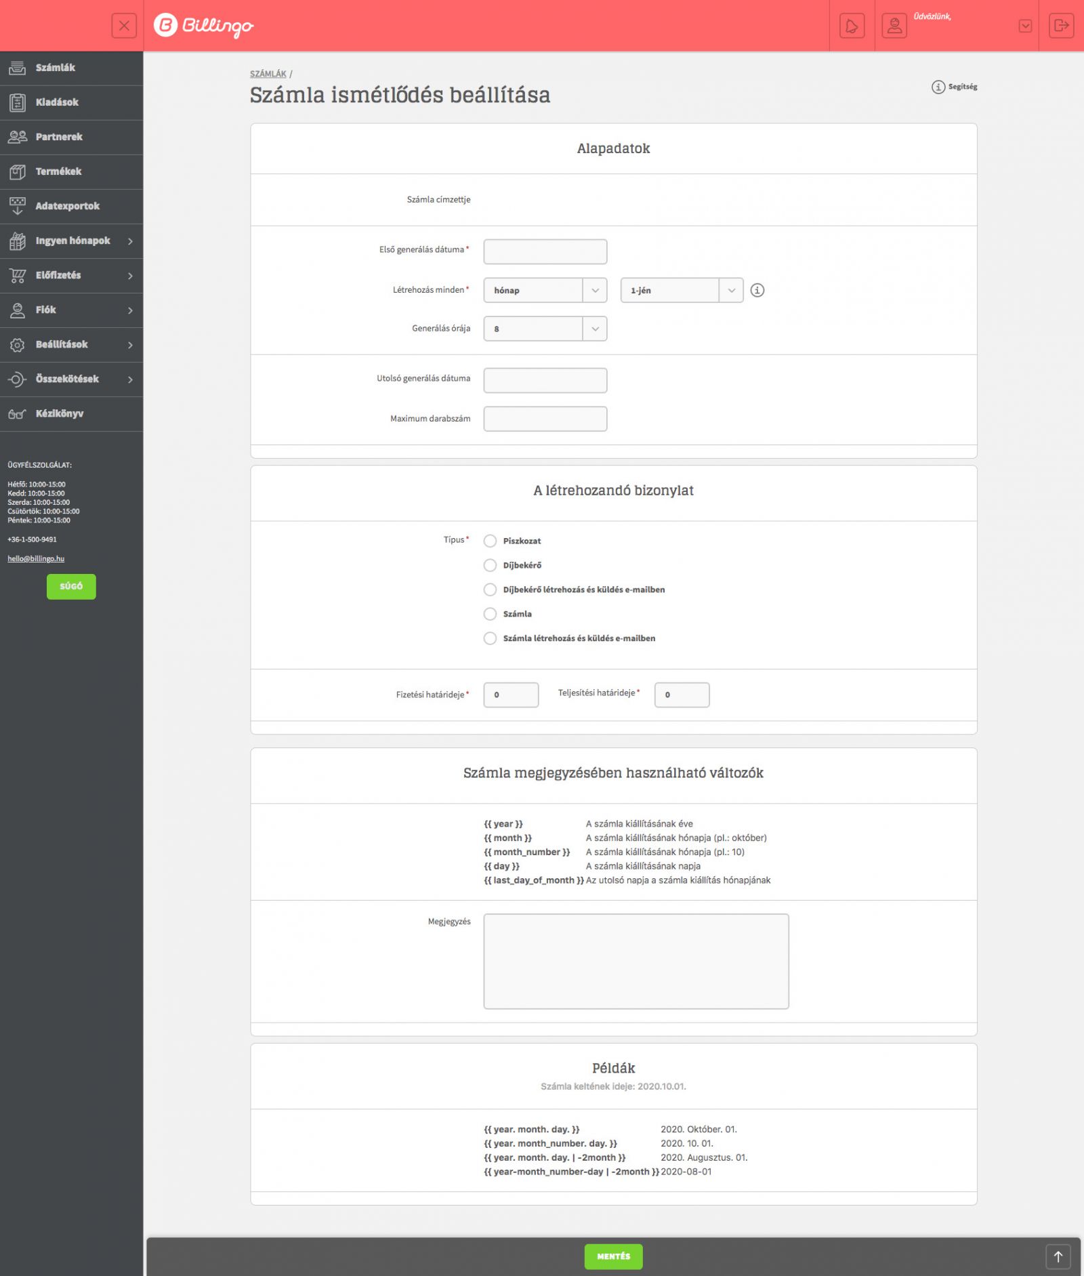
Task: Click SZÁMLÁK breadcrumb link
Action: pyautogui.click(x=268, y=74)
